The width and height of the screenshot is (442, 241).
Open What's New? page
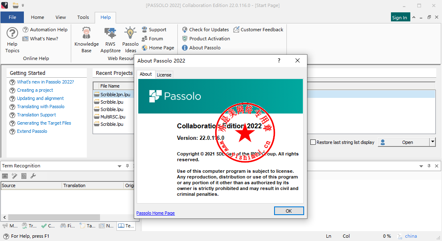tap(40, 39)
